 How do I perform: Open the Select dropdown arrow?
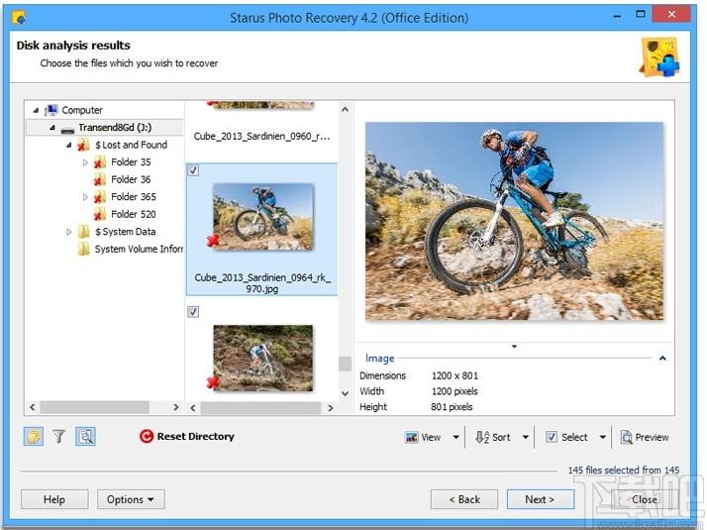[602, 437]
